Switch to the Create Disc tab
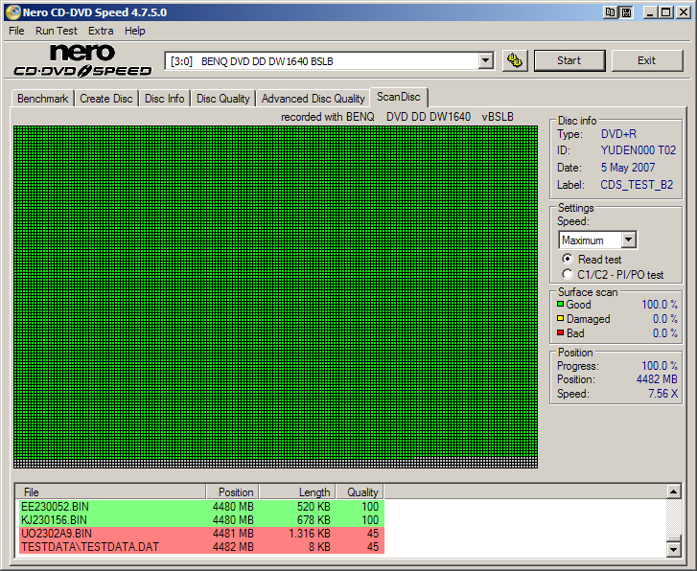Screen dimensions: 697x571 pyautogui.click(x=106, y=99)
